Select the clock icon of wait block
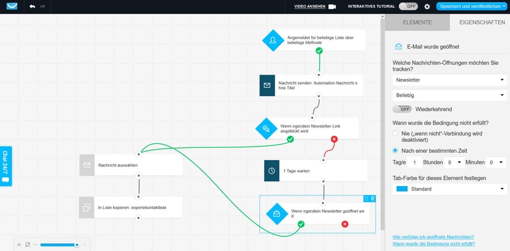 (272, 171)
